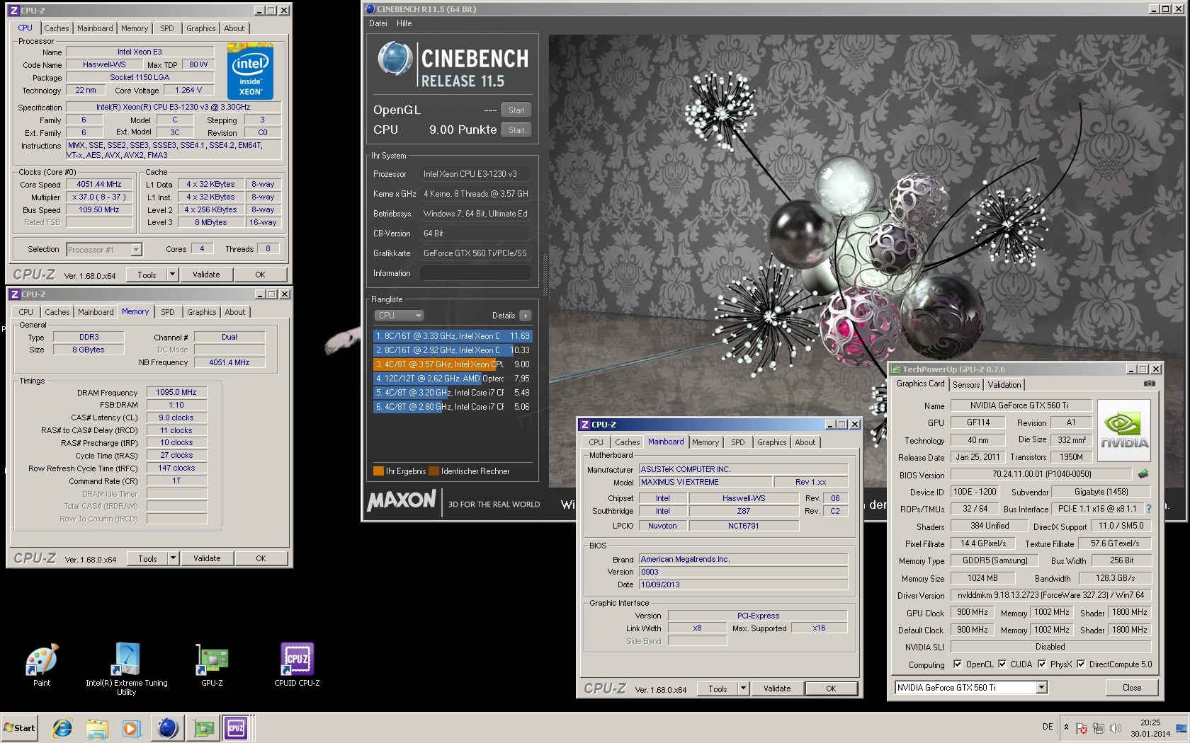
Task: Click the camera screenshot icon in GPU-Z
Action: point(1150,384)
